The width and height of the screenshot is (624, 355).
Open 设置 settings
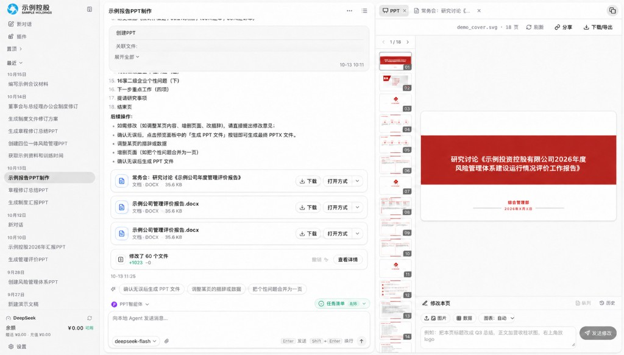[x=18, y=346]
